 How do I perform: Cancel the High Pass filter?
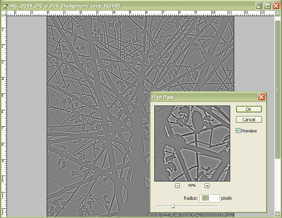pos(248,119)
